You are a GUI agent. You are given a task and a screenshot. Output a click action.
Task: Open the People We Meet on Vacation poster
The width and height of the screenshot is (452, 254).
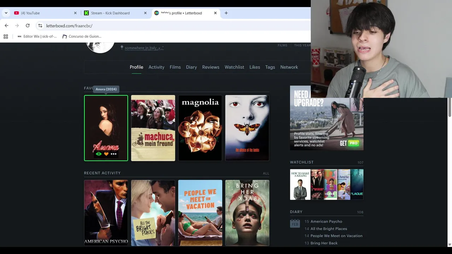200,213
